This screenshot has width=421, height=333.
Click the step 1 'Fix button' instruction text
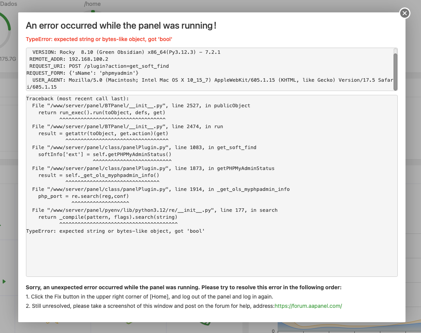pyautogui.click(x=149, y=297)
